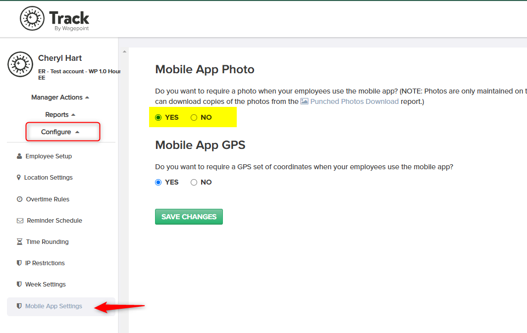Screen dimensions: 527x333
Task: Click the picture icon beside Punched Photos Download
Action: 304,101
